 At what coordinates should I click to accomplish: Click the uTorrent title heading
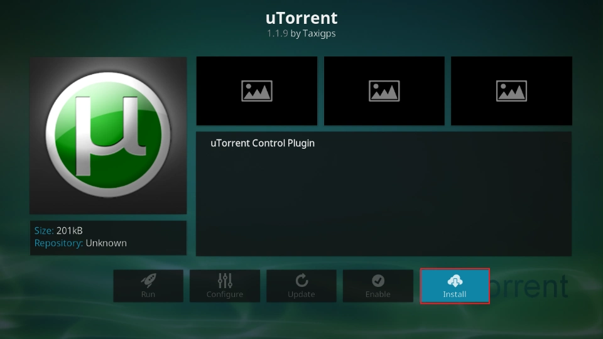coord(301,18)
